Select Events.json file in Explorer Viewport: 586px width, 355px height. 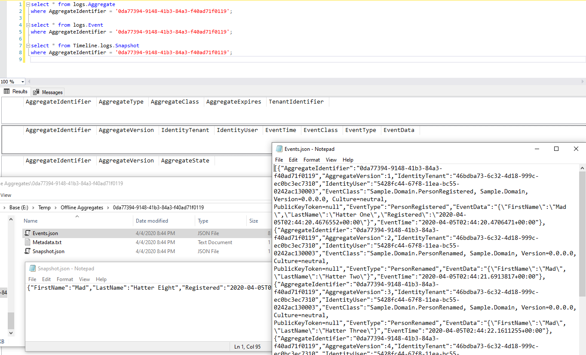[45, 233]
